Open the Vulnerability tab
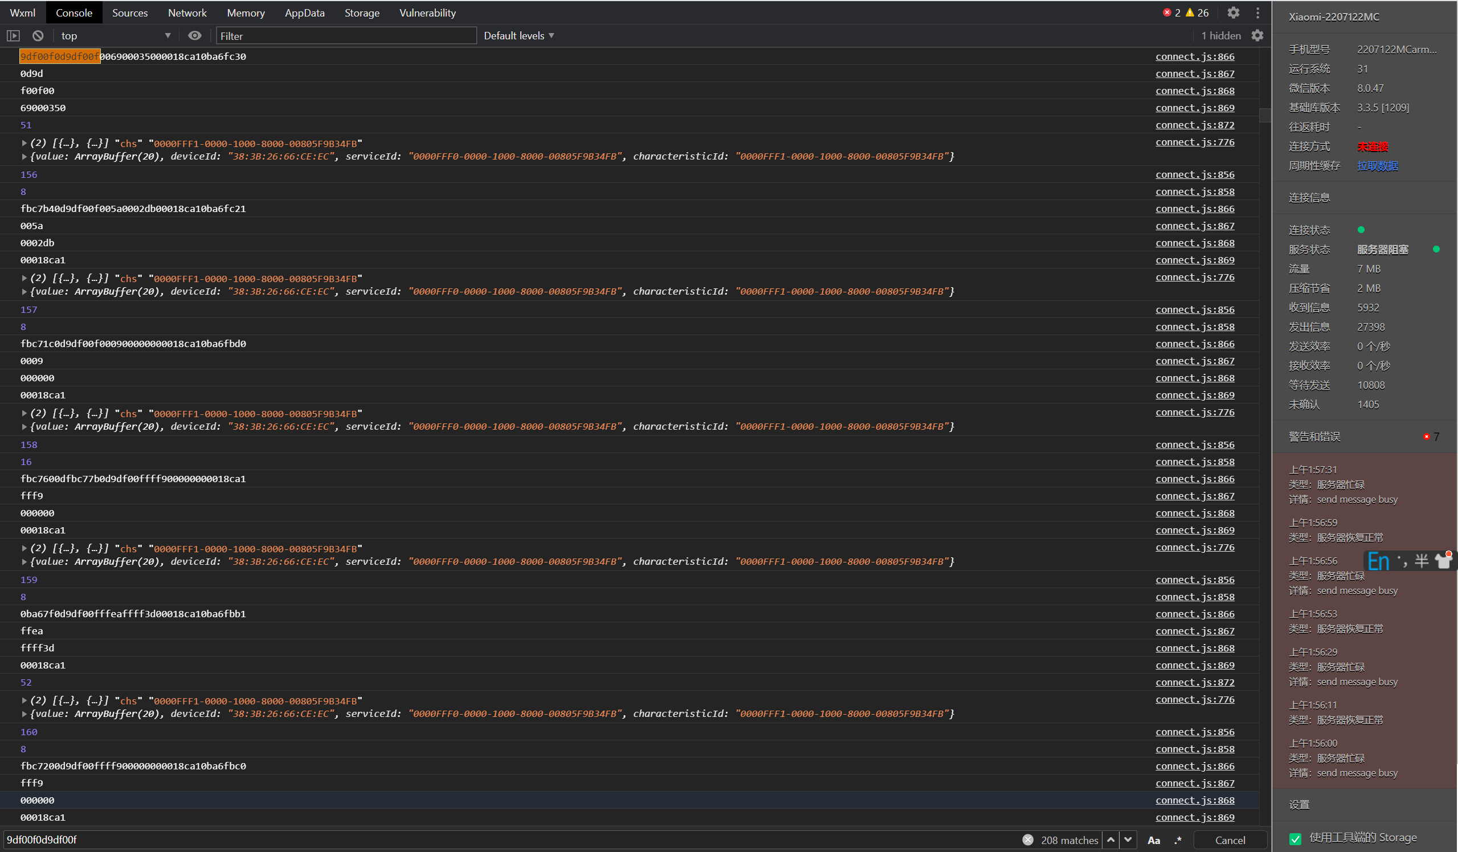 [x=427, y=13]
